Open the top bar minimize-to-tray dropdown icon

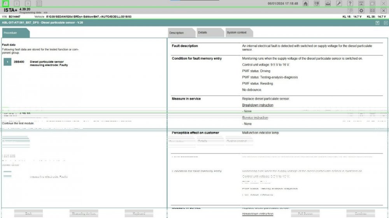[x=361, y=3]
